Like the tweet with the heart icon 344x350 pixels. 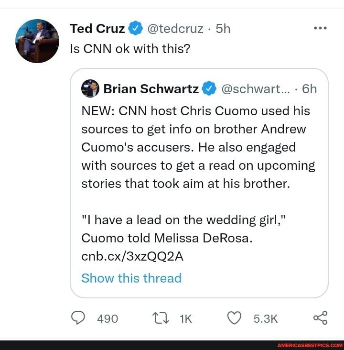click(235, 318)
